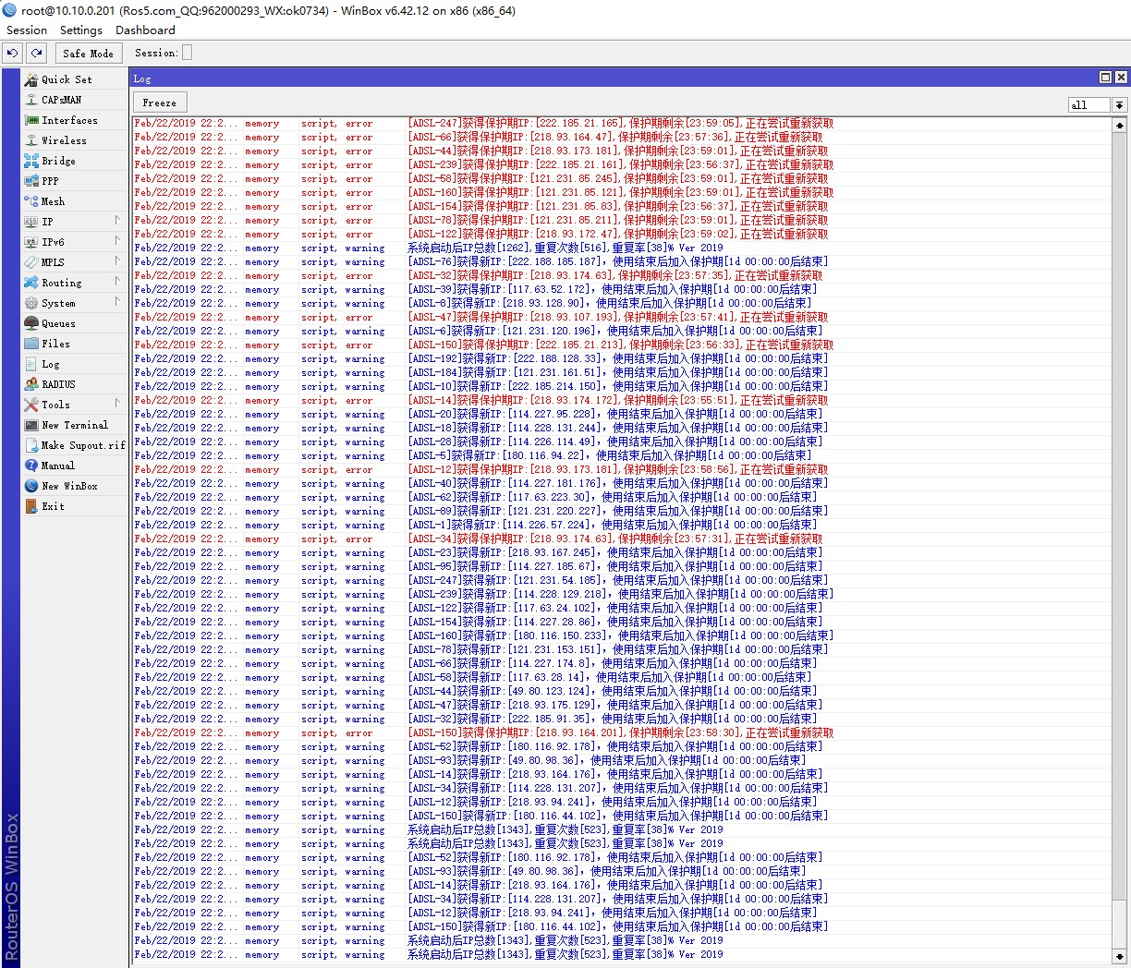Launch New WinBox icon

[x=31, y=486]
